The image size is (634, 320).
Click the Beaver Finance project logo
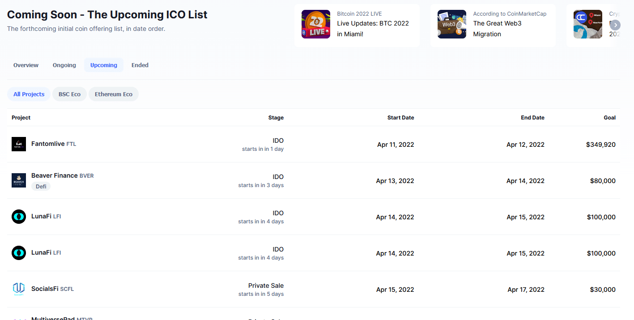coord(19,180)
